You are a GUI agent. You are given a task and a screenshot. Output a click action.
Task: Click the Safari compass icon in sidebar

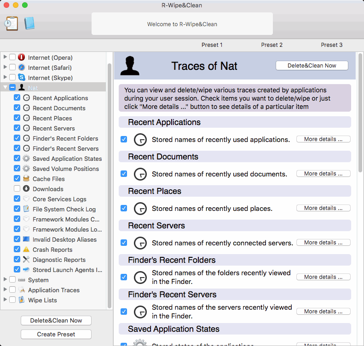click(x=22, y=68)
